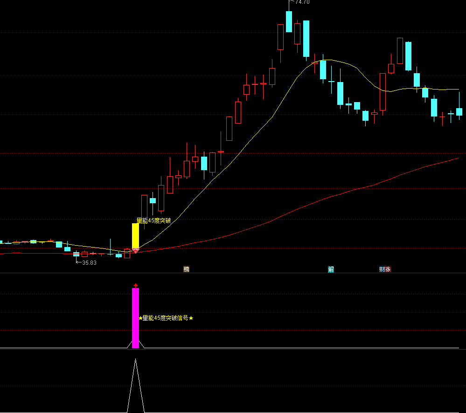
Task: Click the red gem marker below yellow bar
Action: click(x=136, y=251)
